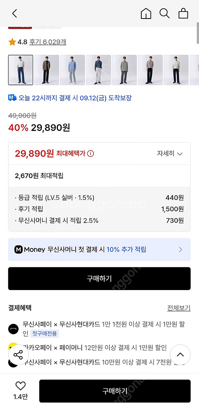Tap the info icon beside 최대혜택가
This screenshot has height=409, width=199.
point(90,154)
